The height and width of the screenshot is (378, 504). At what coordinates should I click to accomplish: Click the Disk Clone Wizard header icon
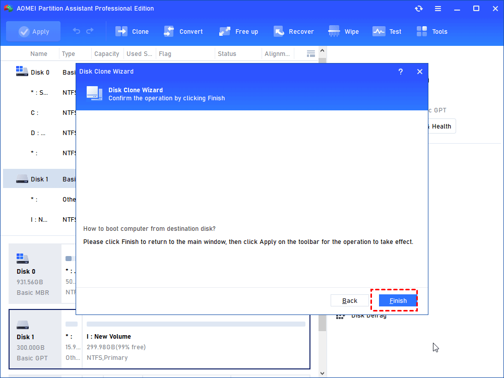(95, 94)
